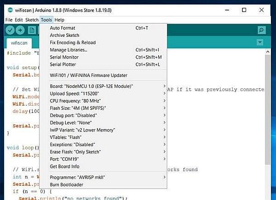Expand Board NodeMCU 1.0 submenu
The height and width of the screenshot is (200, 276).
[x=103, y=86]
